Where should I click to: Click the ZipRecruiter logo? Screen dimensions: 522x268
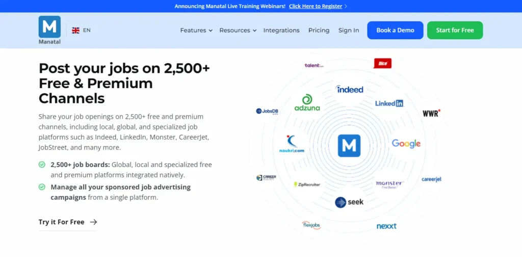[306, 184]
